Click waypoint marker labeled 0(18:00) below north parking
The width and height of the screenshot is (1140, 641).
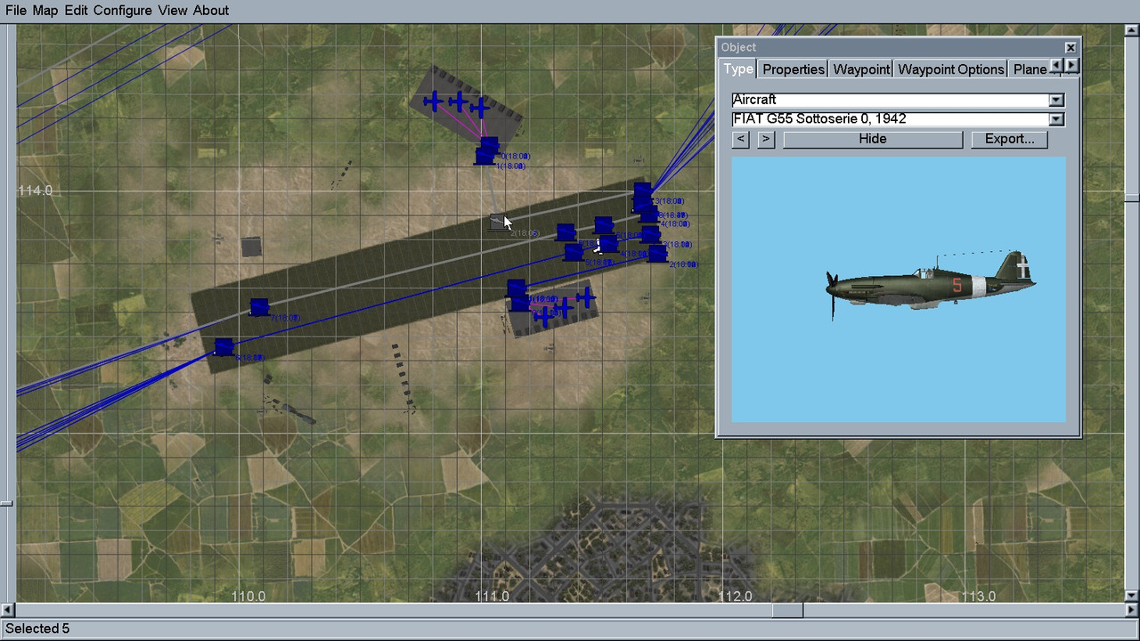click(x=490, y=144)
